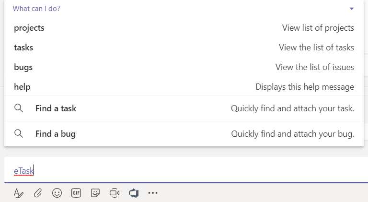Open the sticker picker
This screenshot has width=368, height=202.
[95, 193]
